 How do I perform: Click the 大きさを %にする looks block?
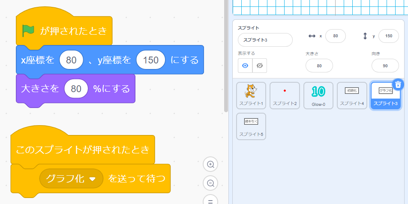pos(75,89)
